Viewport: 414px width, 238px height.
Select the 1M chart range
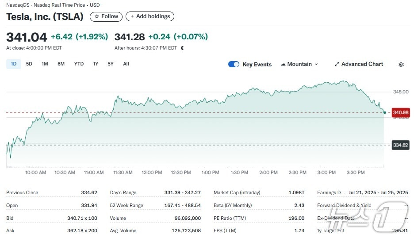[45, 64]
